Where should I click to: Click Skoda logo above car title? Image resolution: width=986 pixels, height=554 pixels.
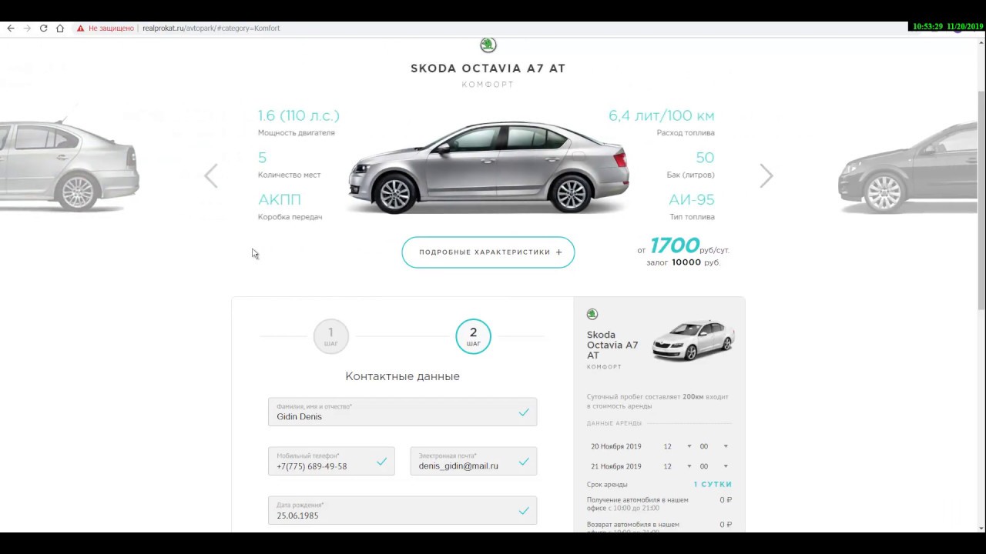(488, 45)
